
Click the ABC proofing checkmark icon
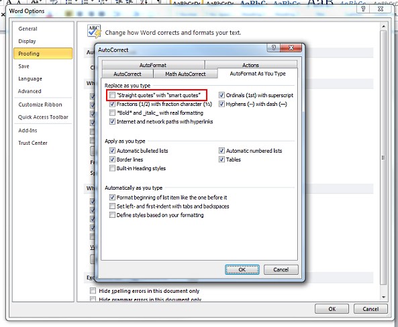pos(94,31)
